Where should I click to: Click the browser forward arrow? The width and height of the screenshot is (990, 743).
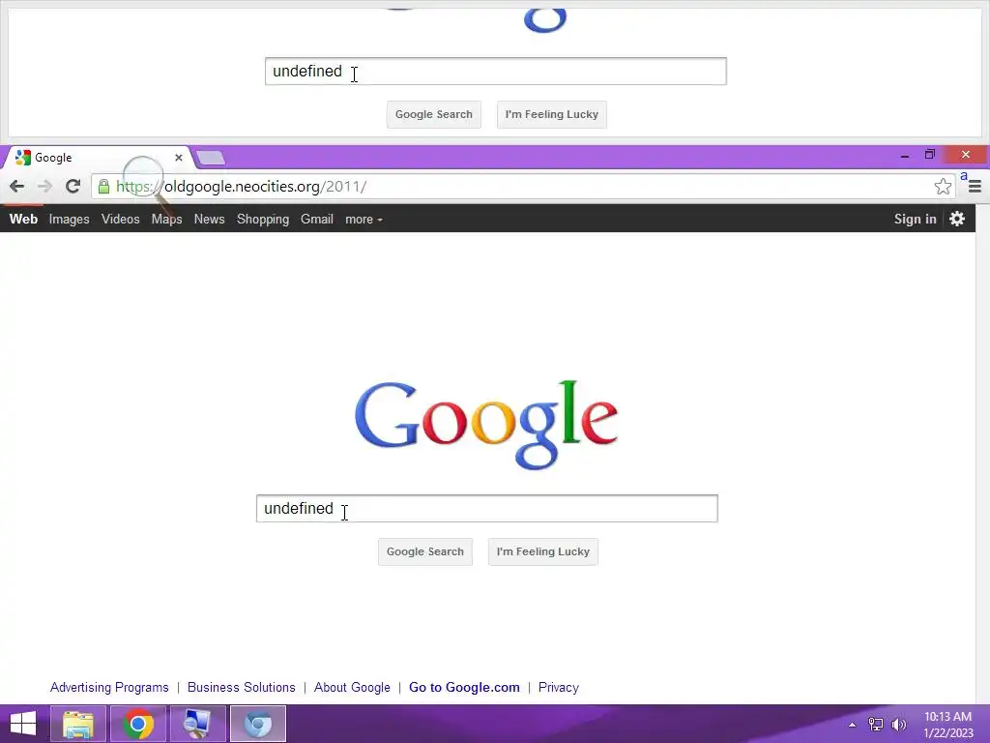coord(44,187)
